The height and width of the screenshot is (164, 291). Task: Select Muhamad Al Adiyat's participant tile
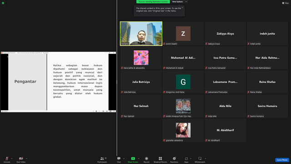(183, 58)
